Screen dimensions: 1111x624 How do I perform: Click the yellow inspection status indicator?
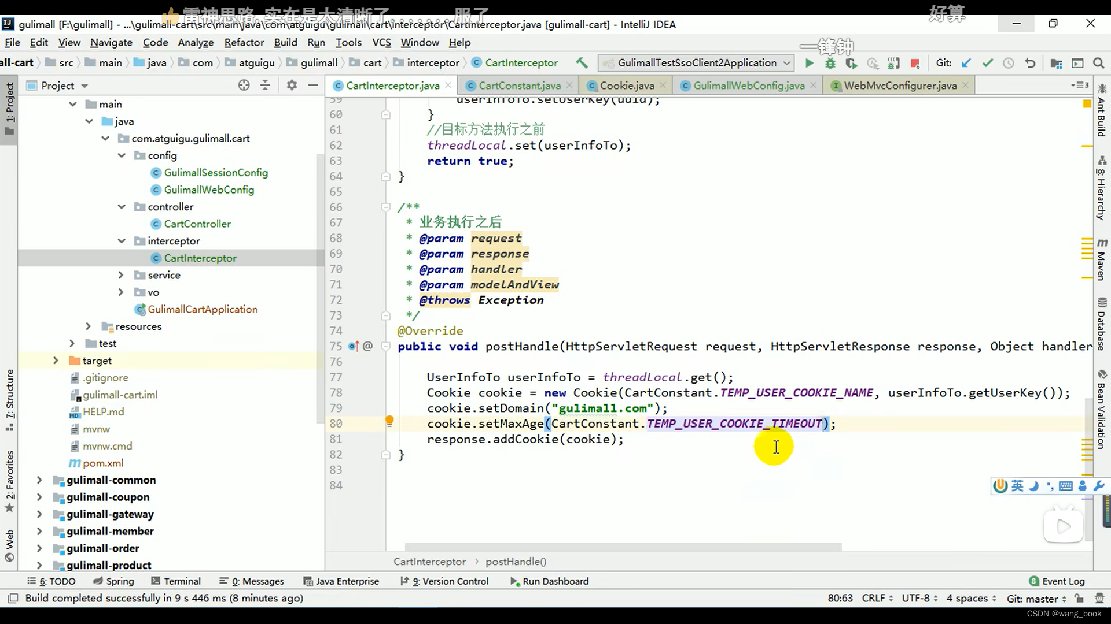[x=1087, y=104]
